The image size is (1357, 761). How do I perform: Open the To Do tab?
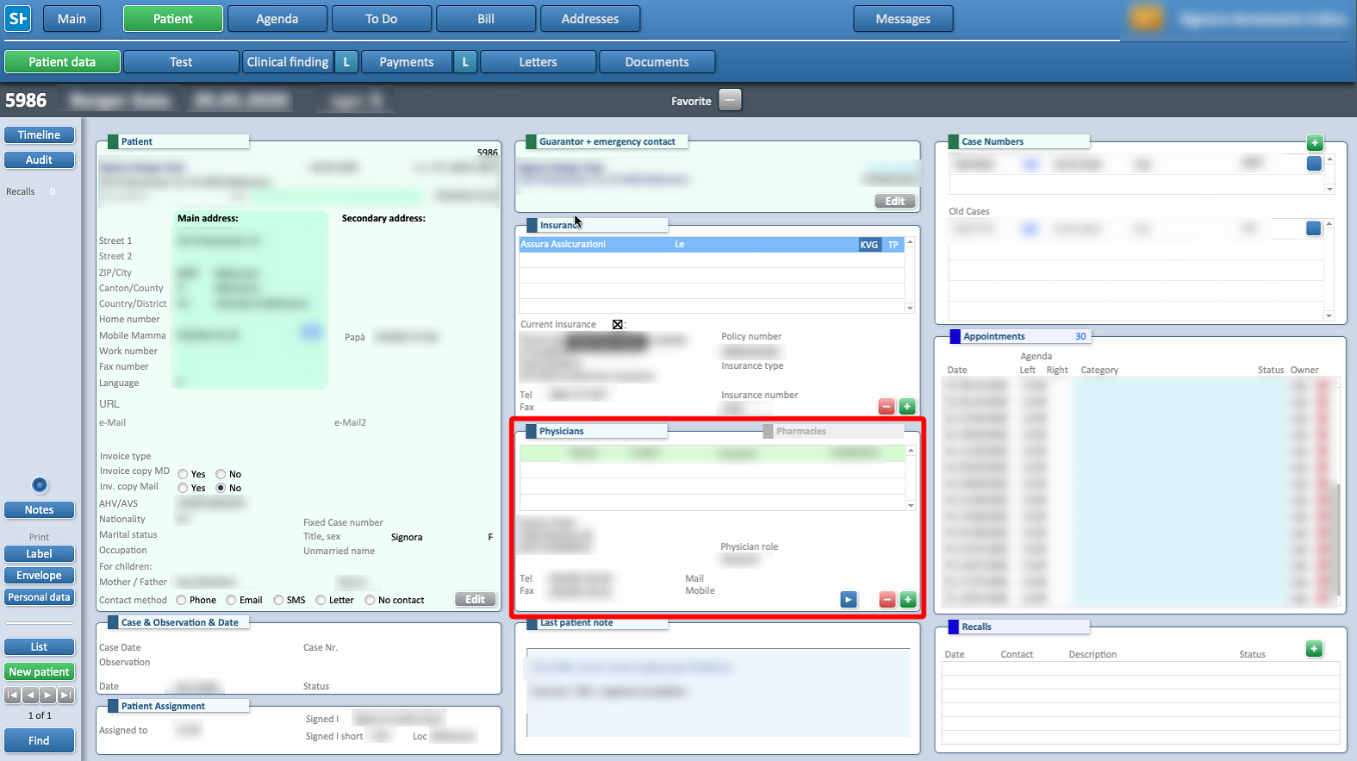(382, 19)
